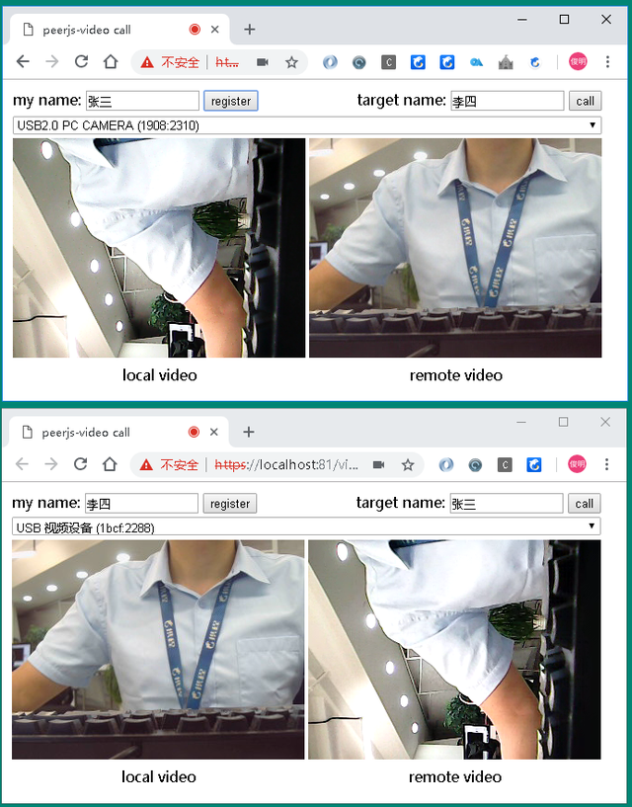Screen dimensions: 632x807
Task: Click the back arrow in the top browser window
Action: click(23, 62)
